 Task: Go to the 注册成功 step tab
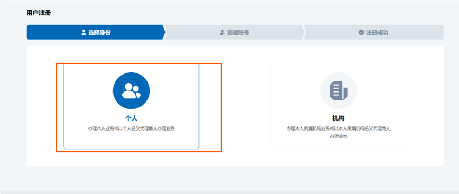pos(374,32)
